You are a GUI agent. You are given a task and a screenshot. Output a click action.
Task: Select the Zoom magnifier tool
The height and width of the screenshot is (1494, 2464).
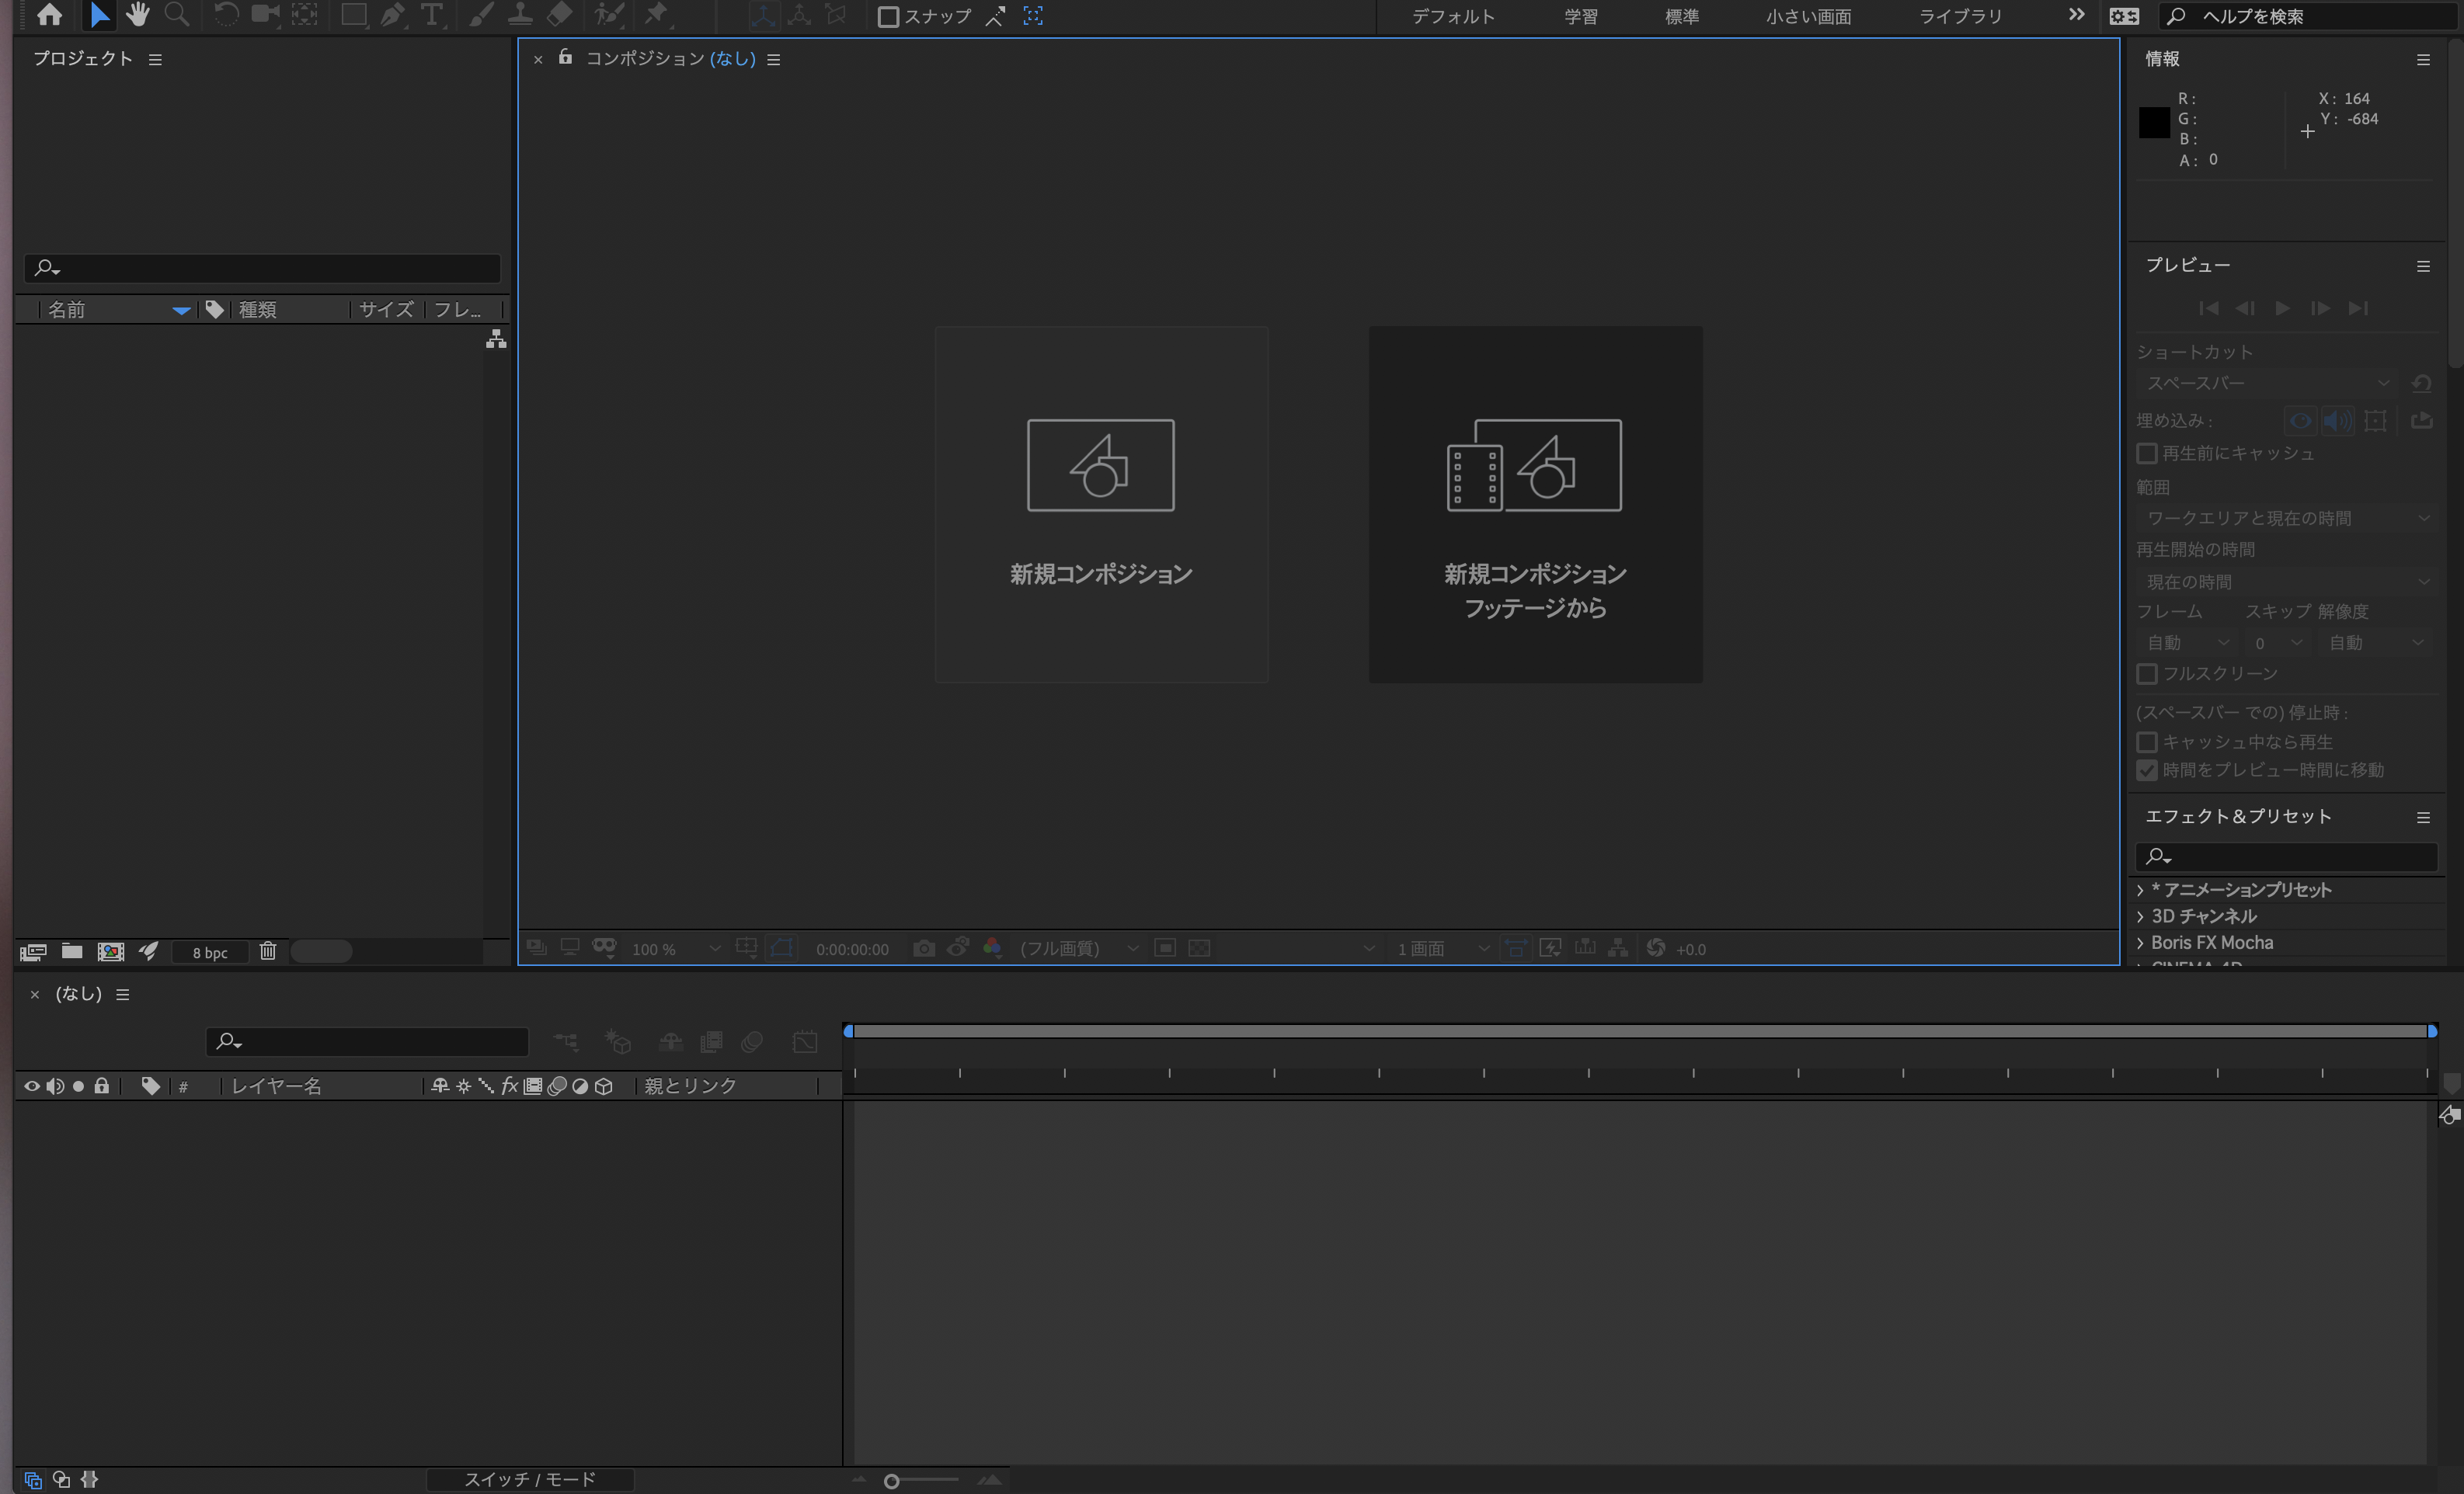(x=177, y=15)
